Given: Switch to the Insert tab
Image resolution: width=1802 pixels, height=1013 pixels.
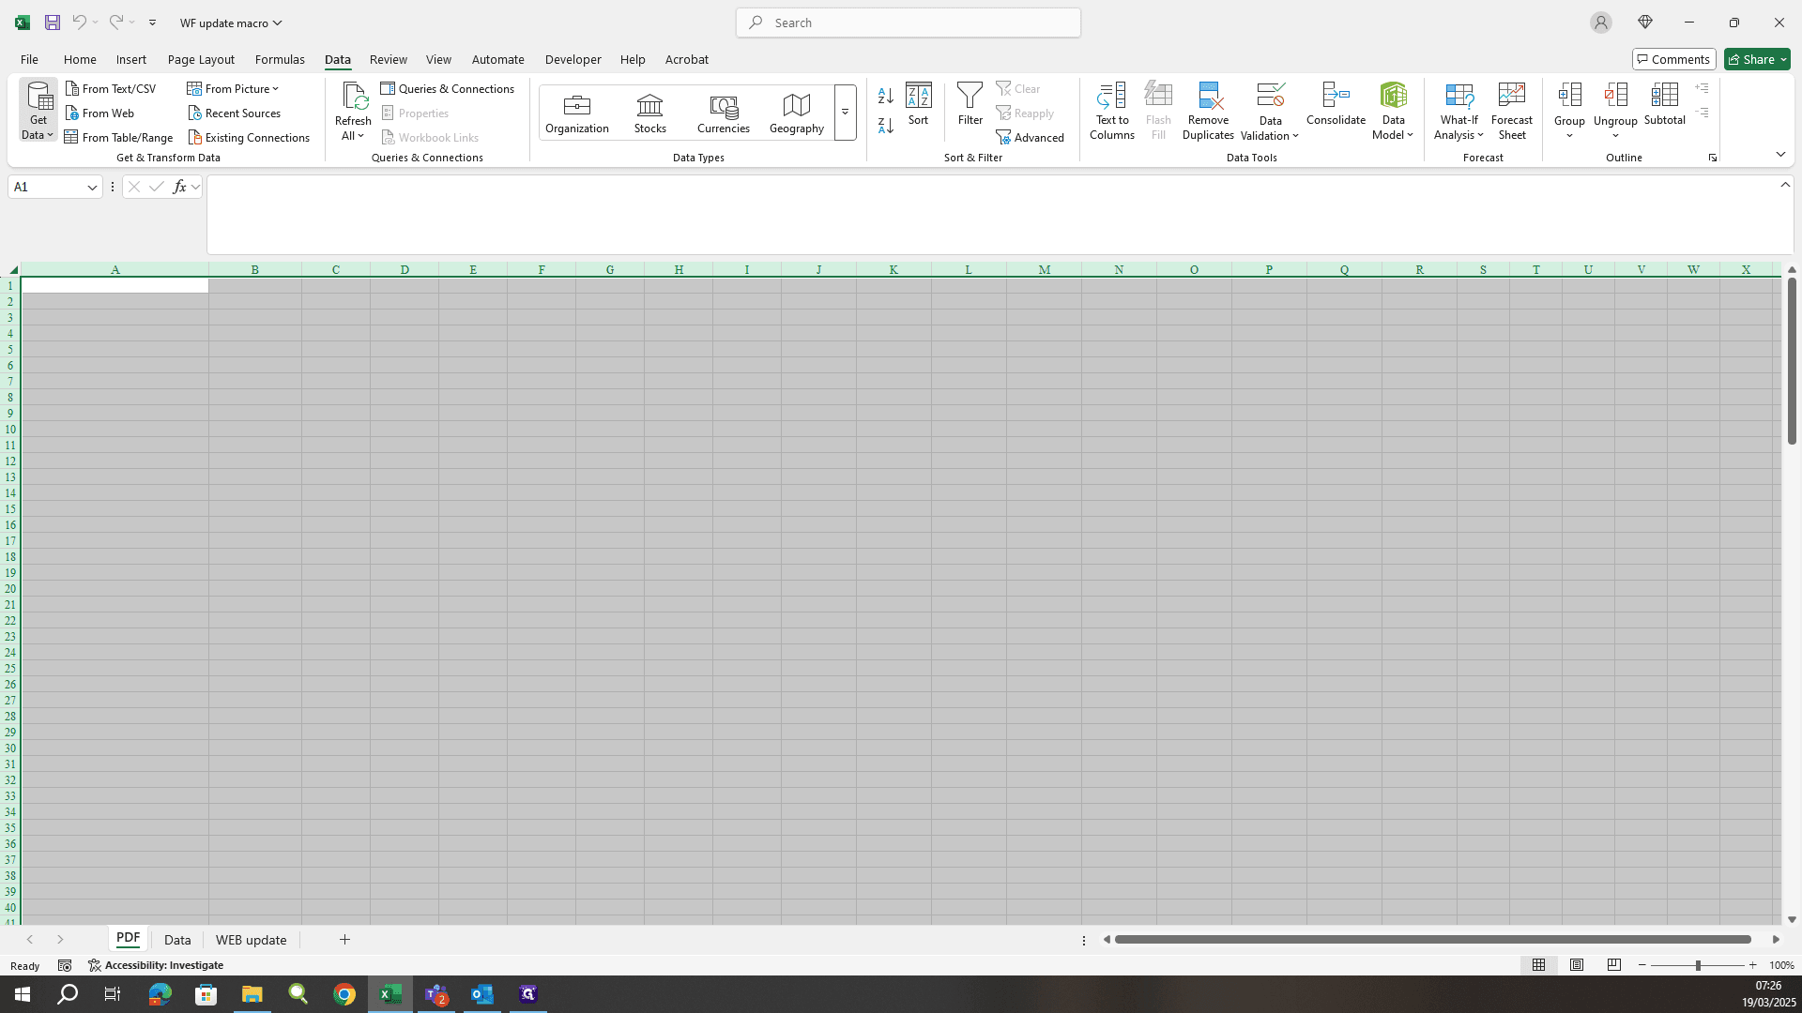Looking at the screenshot, I should click(x=131, y=59).
